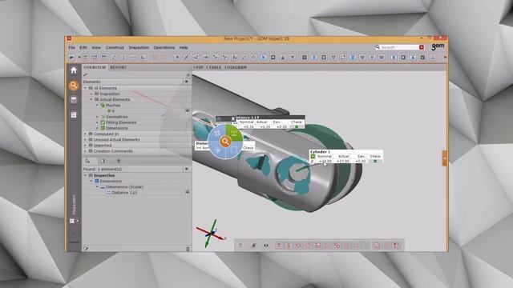The image size is (513, 288).
Task: Click the radial menu's orange magnifier center
Action: point(225,142)
